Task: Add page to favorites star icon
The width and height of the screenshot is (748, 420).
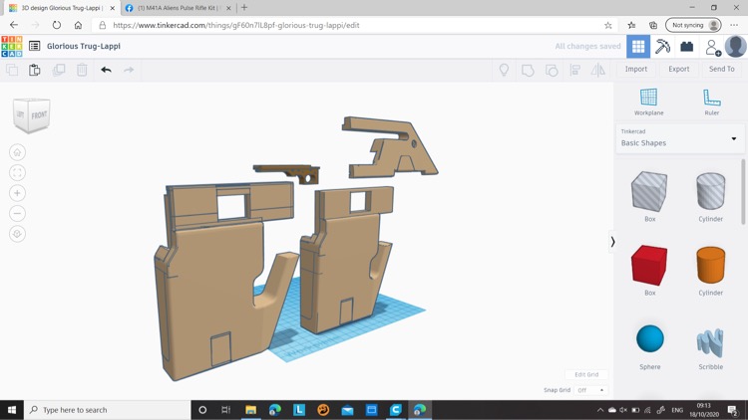Action: pos(607,25)
